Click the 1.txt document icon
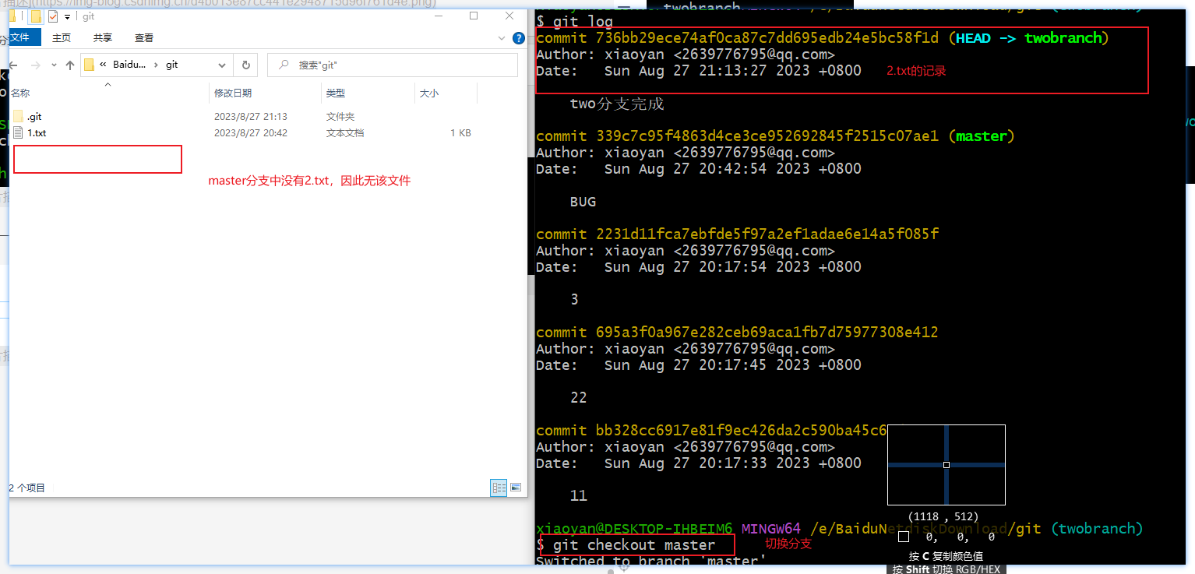 point(19,133)
